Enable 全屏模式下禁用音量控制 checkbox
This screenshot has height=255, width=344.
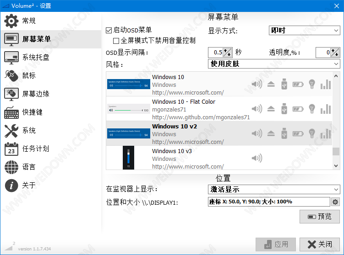pyautogui.click(x=116, y=41)
